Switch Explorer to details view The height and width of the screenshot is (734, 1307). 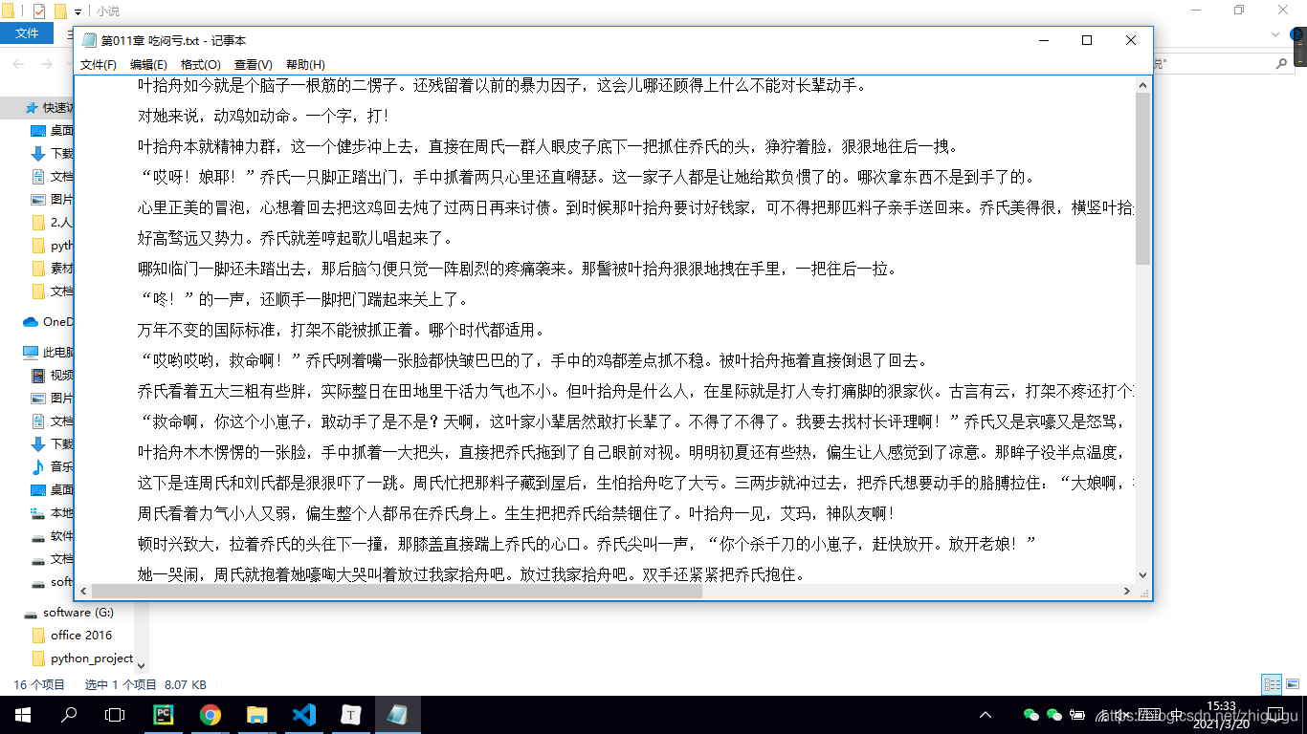point(1272,684)
